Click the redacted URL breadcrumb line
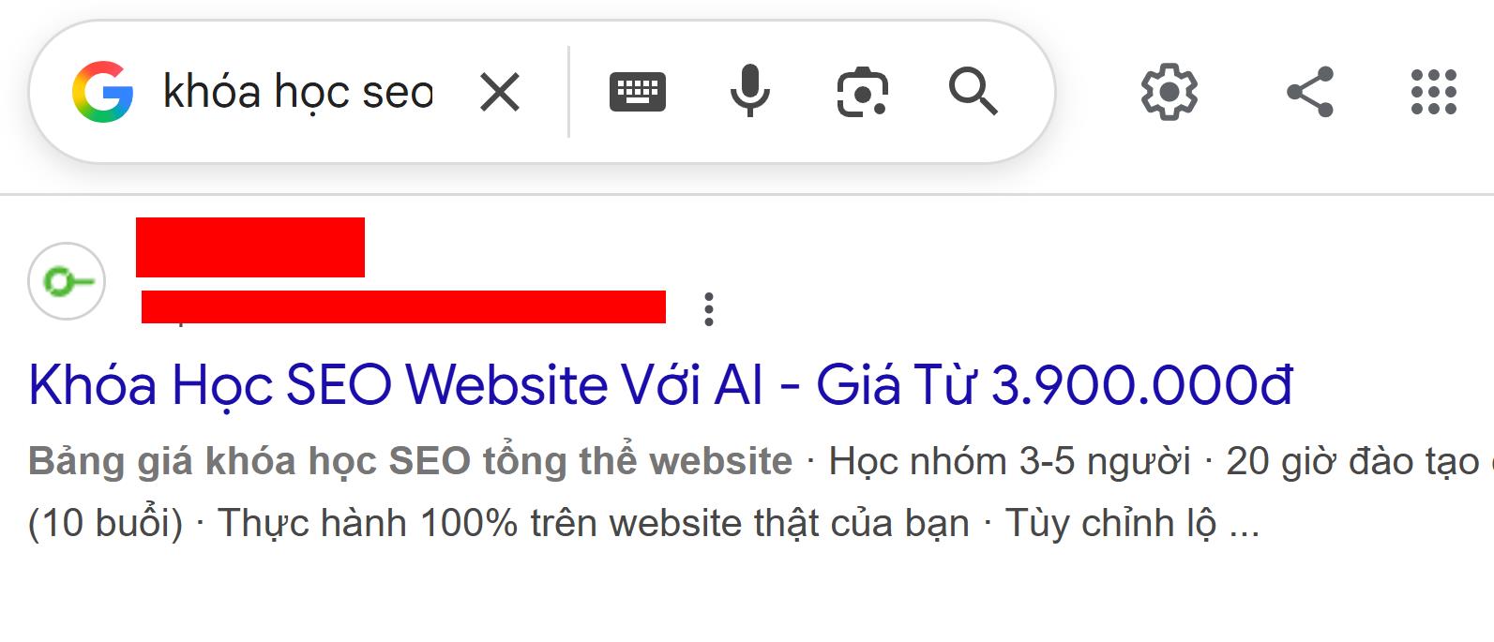This screenshot has width=1494, height=642. pos(403,307)
